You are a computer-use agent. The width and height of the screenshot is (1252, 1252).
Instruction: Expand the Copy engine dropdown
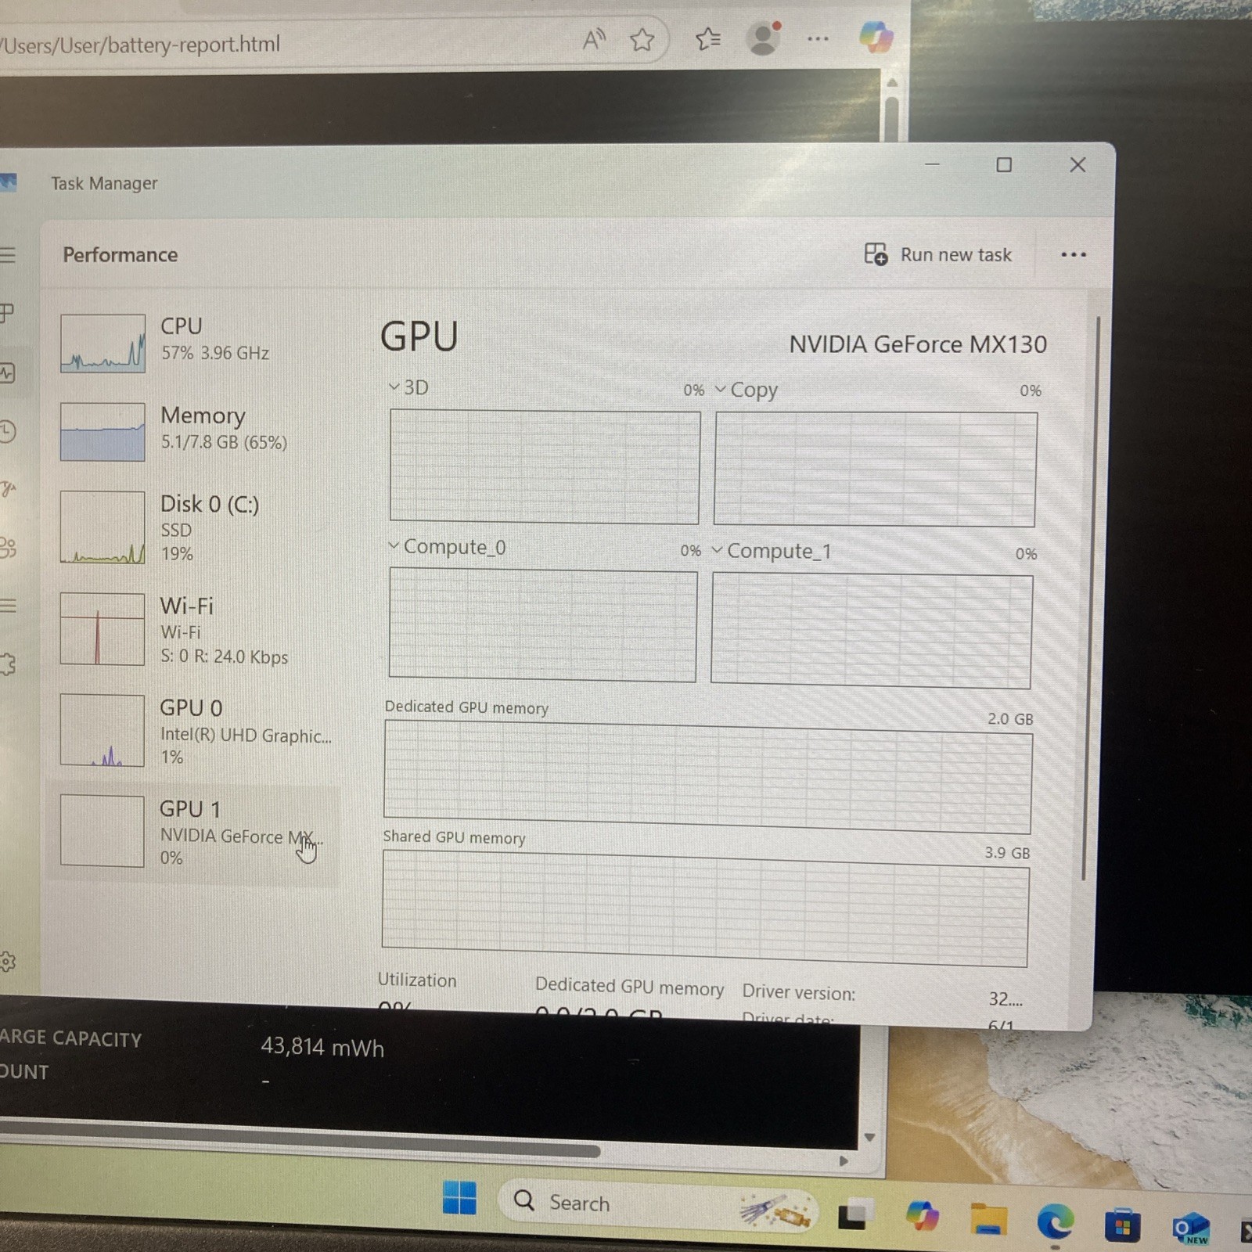click(721, 389)
